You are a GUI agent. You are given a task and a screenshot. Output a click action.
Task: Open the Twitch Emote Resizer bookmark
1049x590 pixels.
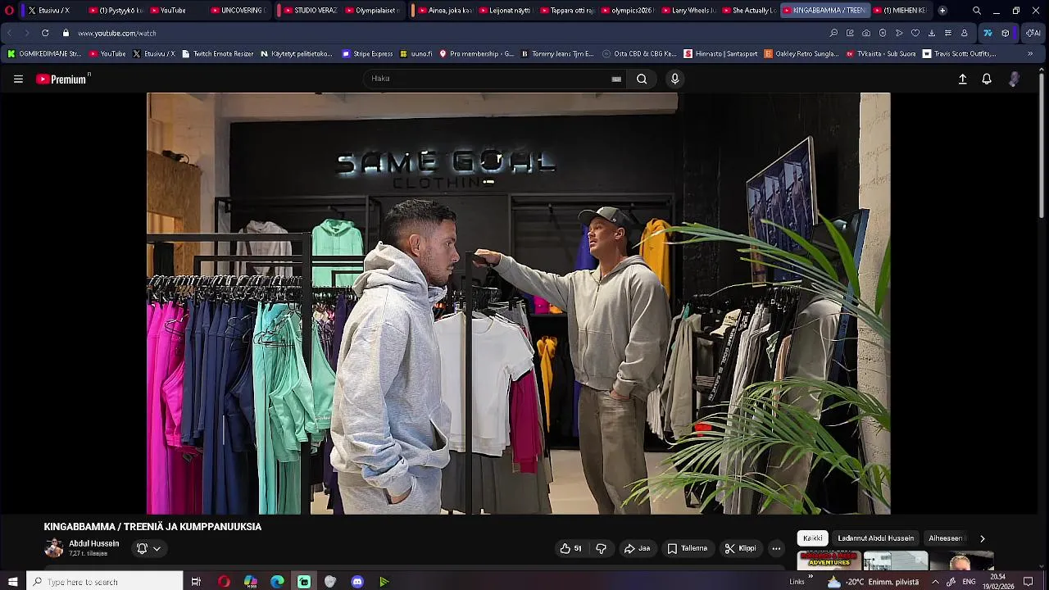217,54
